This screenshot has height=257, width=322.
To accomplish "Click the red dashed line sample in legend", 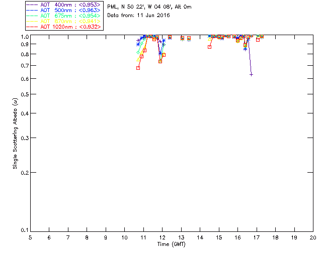I will pos(32,27).
